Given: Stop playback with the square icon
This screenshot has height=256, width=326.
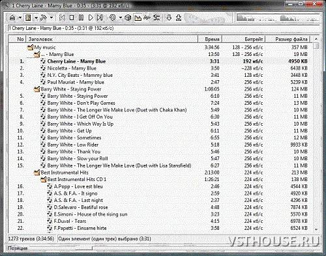Looking at the screenshot, I should (x=72, y=18).
